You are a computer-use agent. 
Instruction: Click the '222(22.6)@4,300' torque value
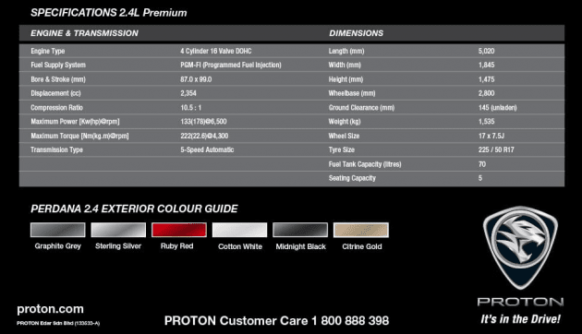(204, 136)
